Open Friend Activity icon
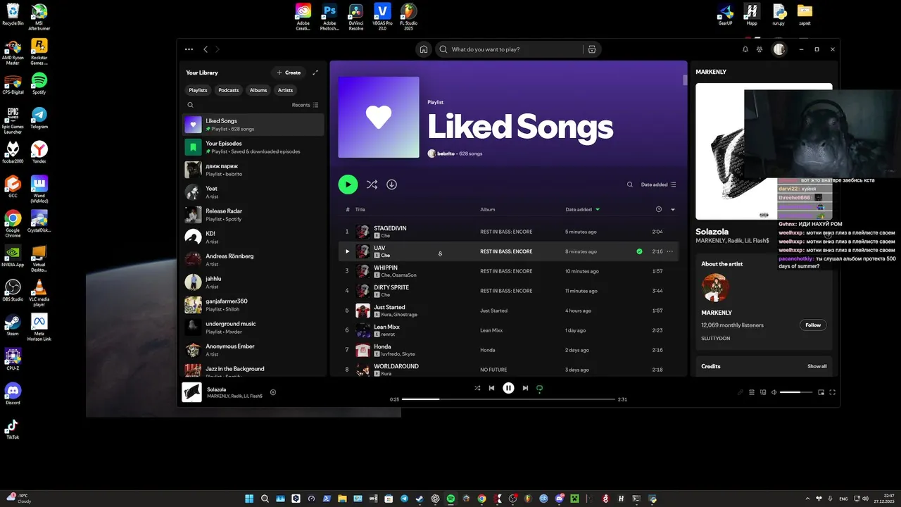Screen dimensions: 901x507 tap(760, 49)
